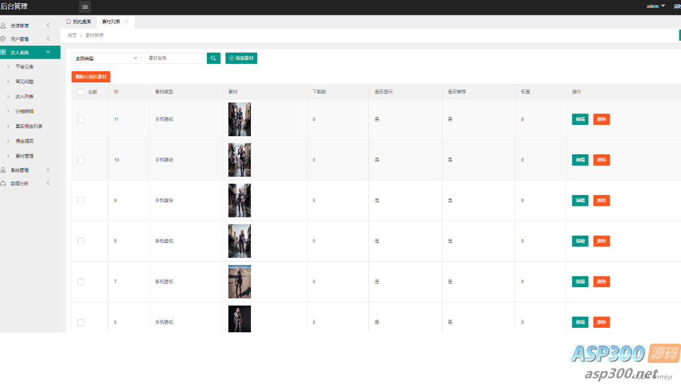Switch to the 我的桌面 tab
The image size is (681, 386).
(x=79, y=21)
